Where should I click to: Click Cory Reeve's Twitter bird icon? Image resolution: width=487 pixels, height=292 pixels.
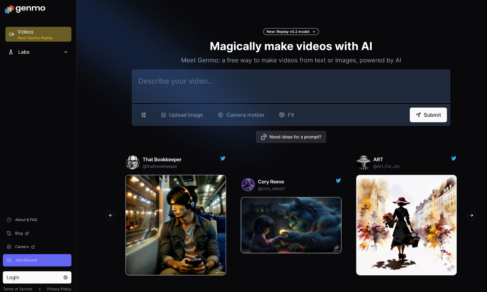coord(338,181)
